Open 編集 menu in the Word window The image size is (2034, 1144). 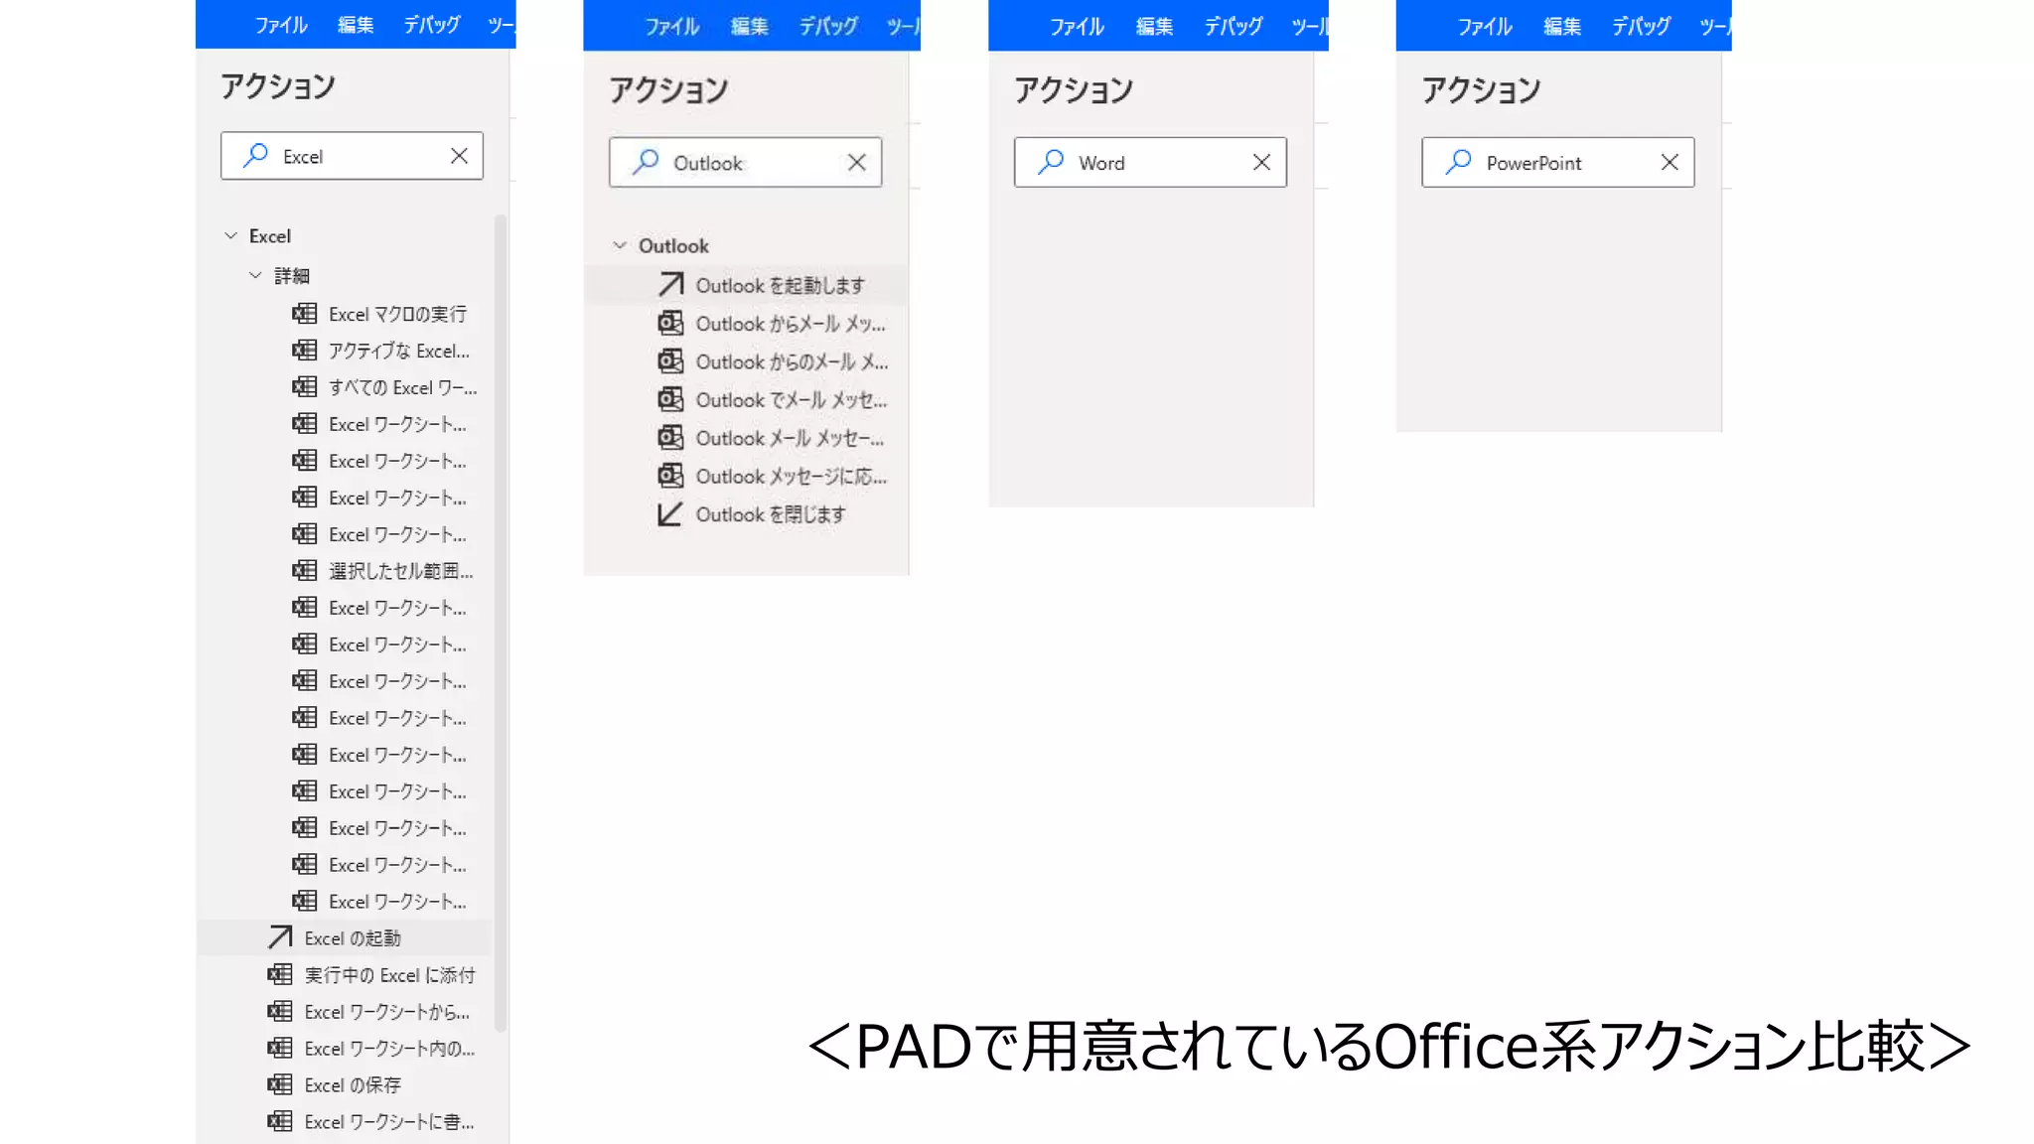[x=1154, y=26]
